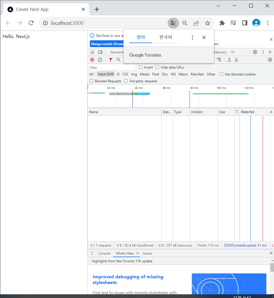The image size is (274, 298).
Task: Enable 3rd-party requests checkbox
Action: pyautogui.click(x=126, y=81)
